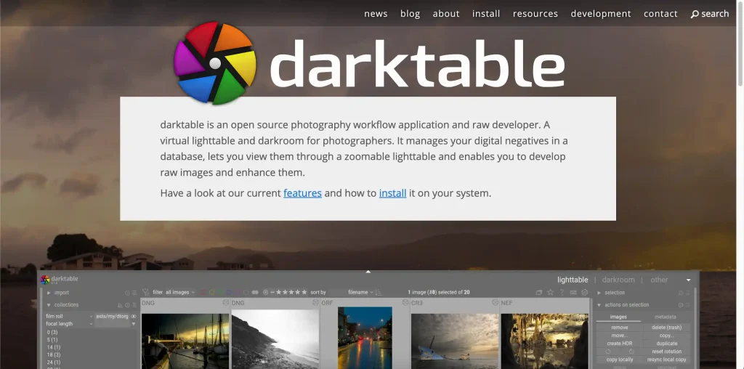Click keyboard shortcuts icon
This screenshot has width=744, height=369.
click(573, 292)
